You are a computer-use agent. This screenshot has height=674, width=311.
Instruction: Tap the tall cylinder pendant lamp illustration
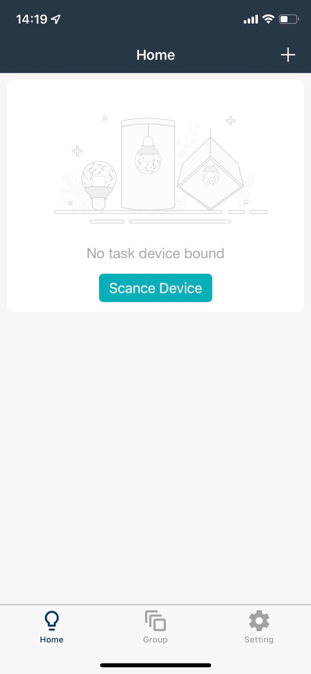coord(148,164)
